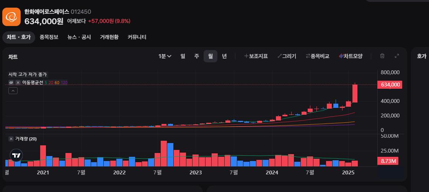Screen dimensions: 429x192
Task: Click the Hanwha Aerospace orange logo icon
Action: (x=11, y=17)
